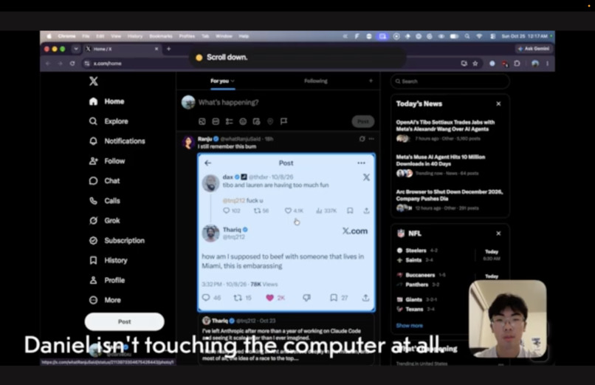Click the reply icon showing 46
The image size is (595, 385).
click(x=206, y=298)
